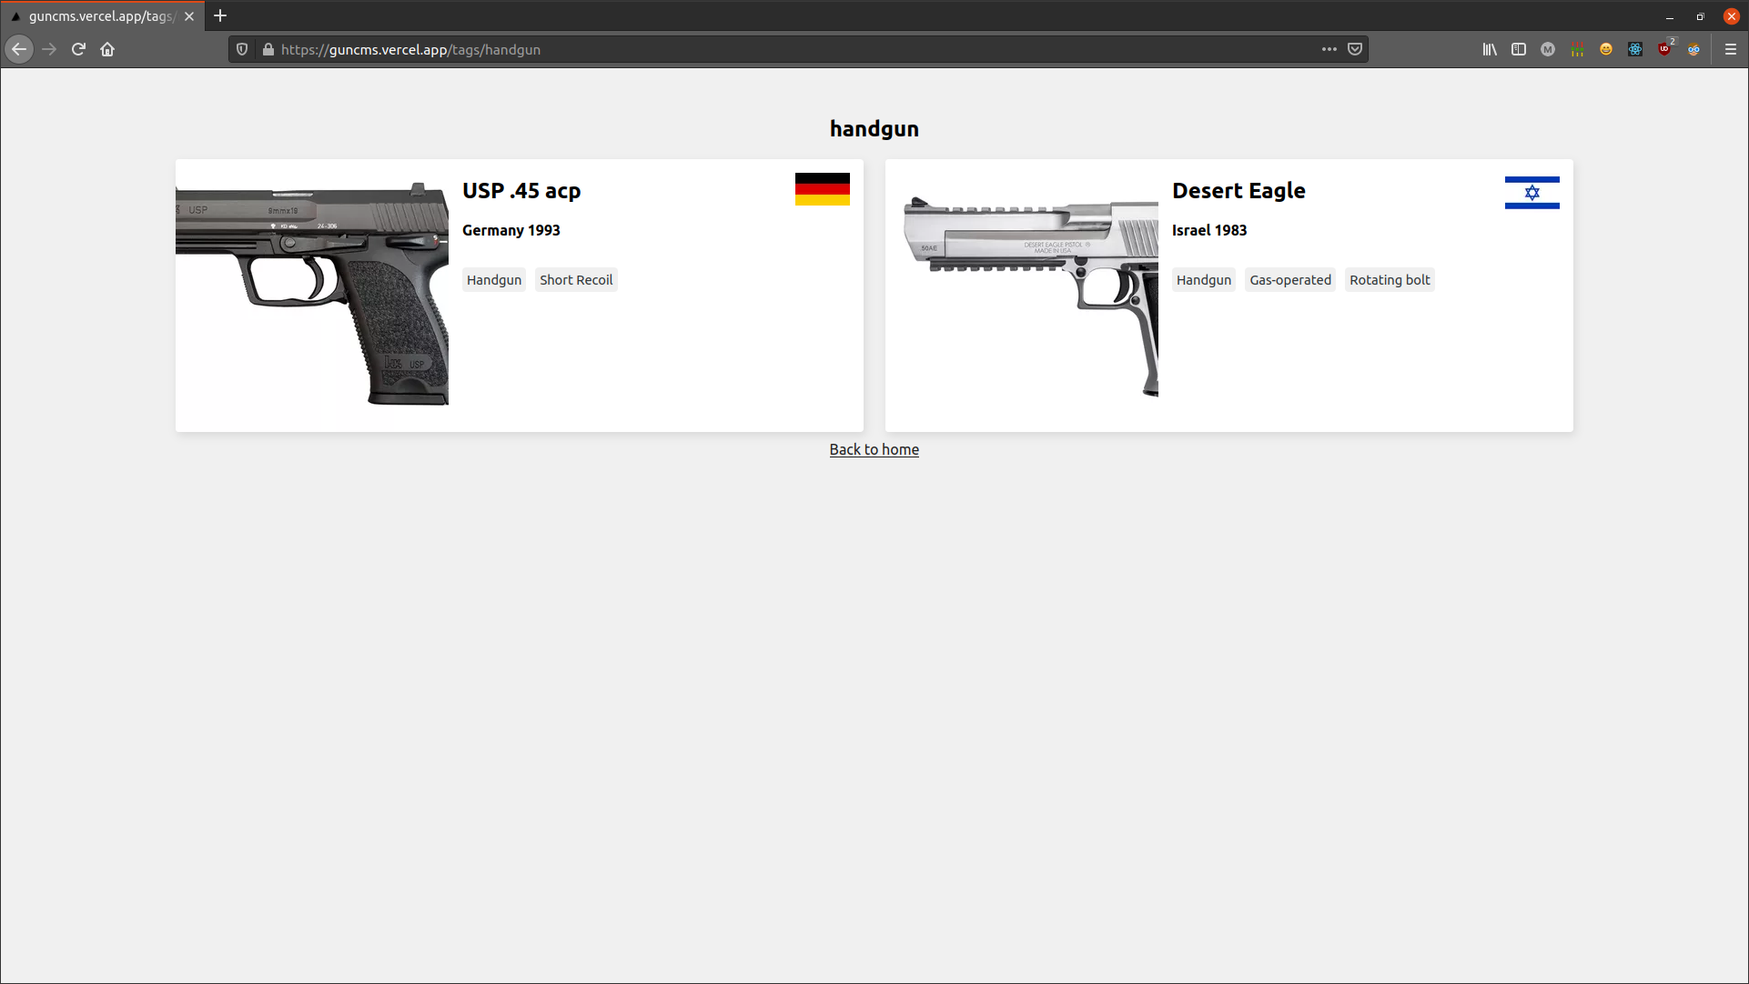This screenshot has height=984, width=1749.
Task: Open the Firefox hamburger application menu
Action: pos(1731,49)
